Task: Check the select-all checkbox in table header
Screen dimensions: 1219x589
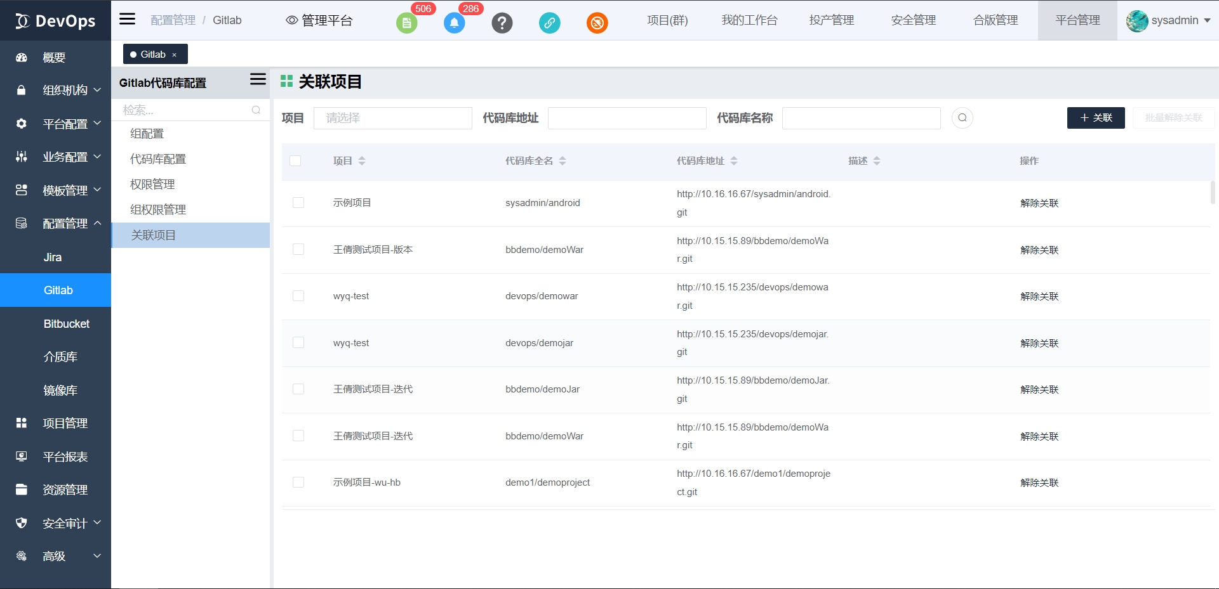Action: pos(295,161)
